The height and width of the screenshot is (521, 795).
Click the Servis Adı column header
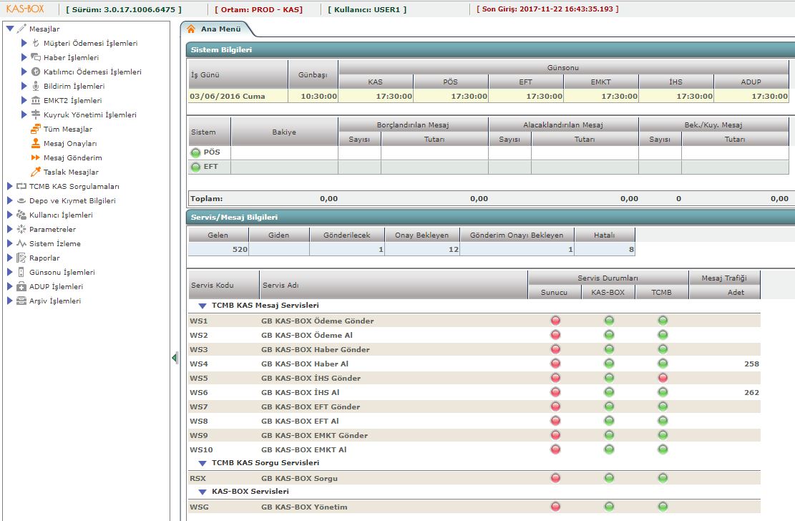[394, 285]
